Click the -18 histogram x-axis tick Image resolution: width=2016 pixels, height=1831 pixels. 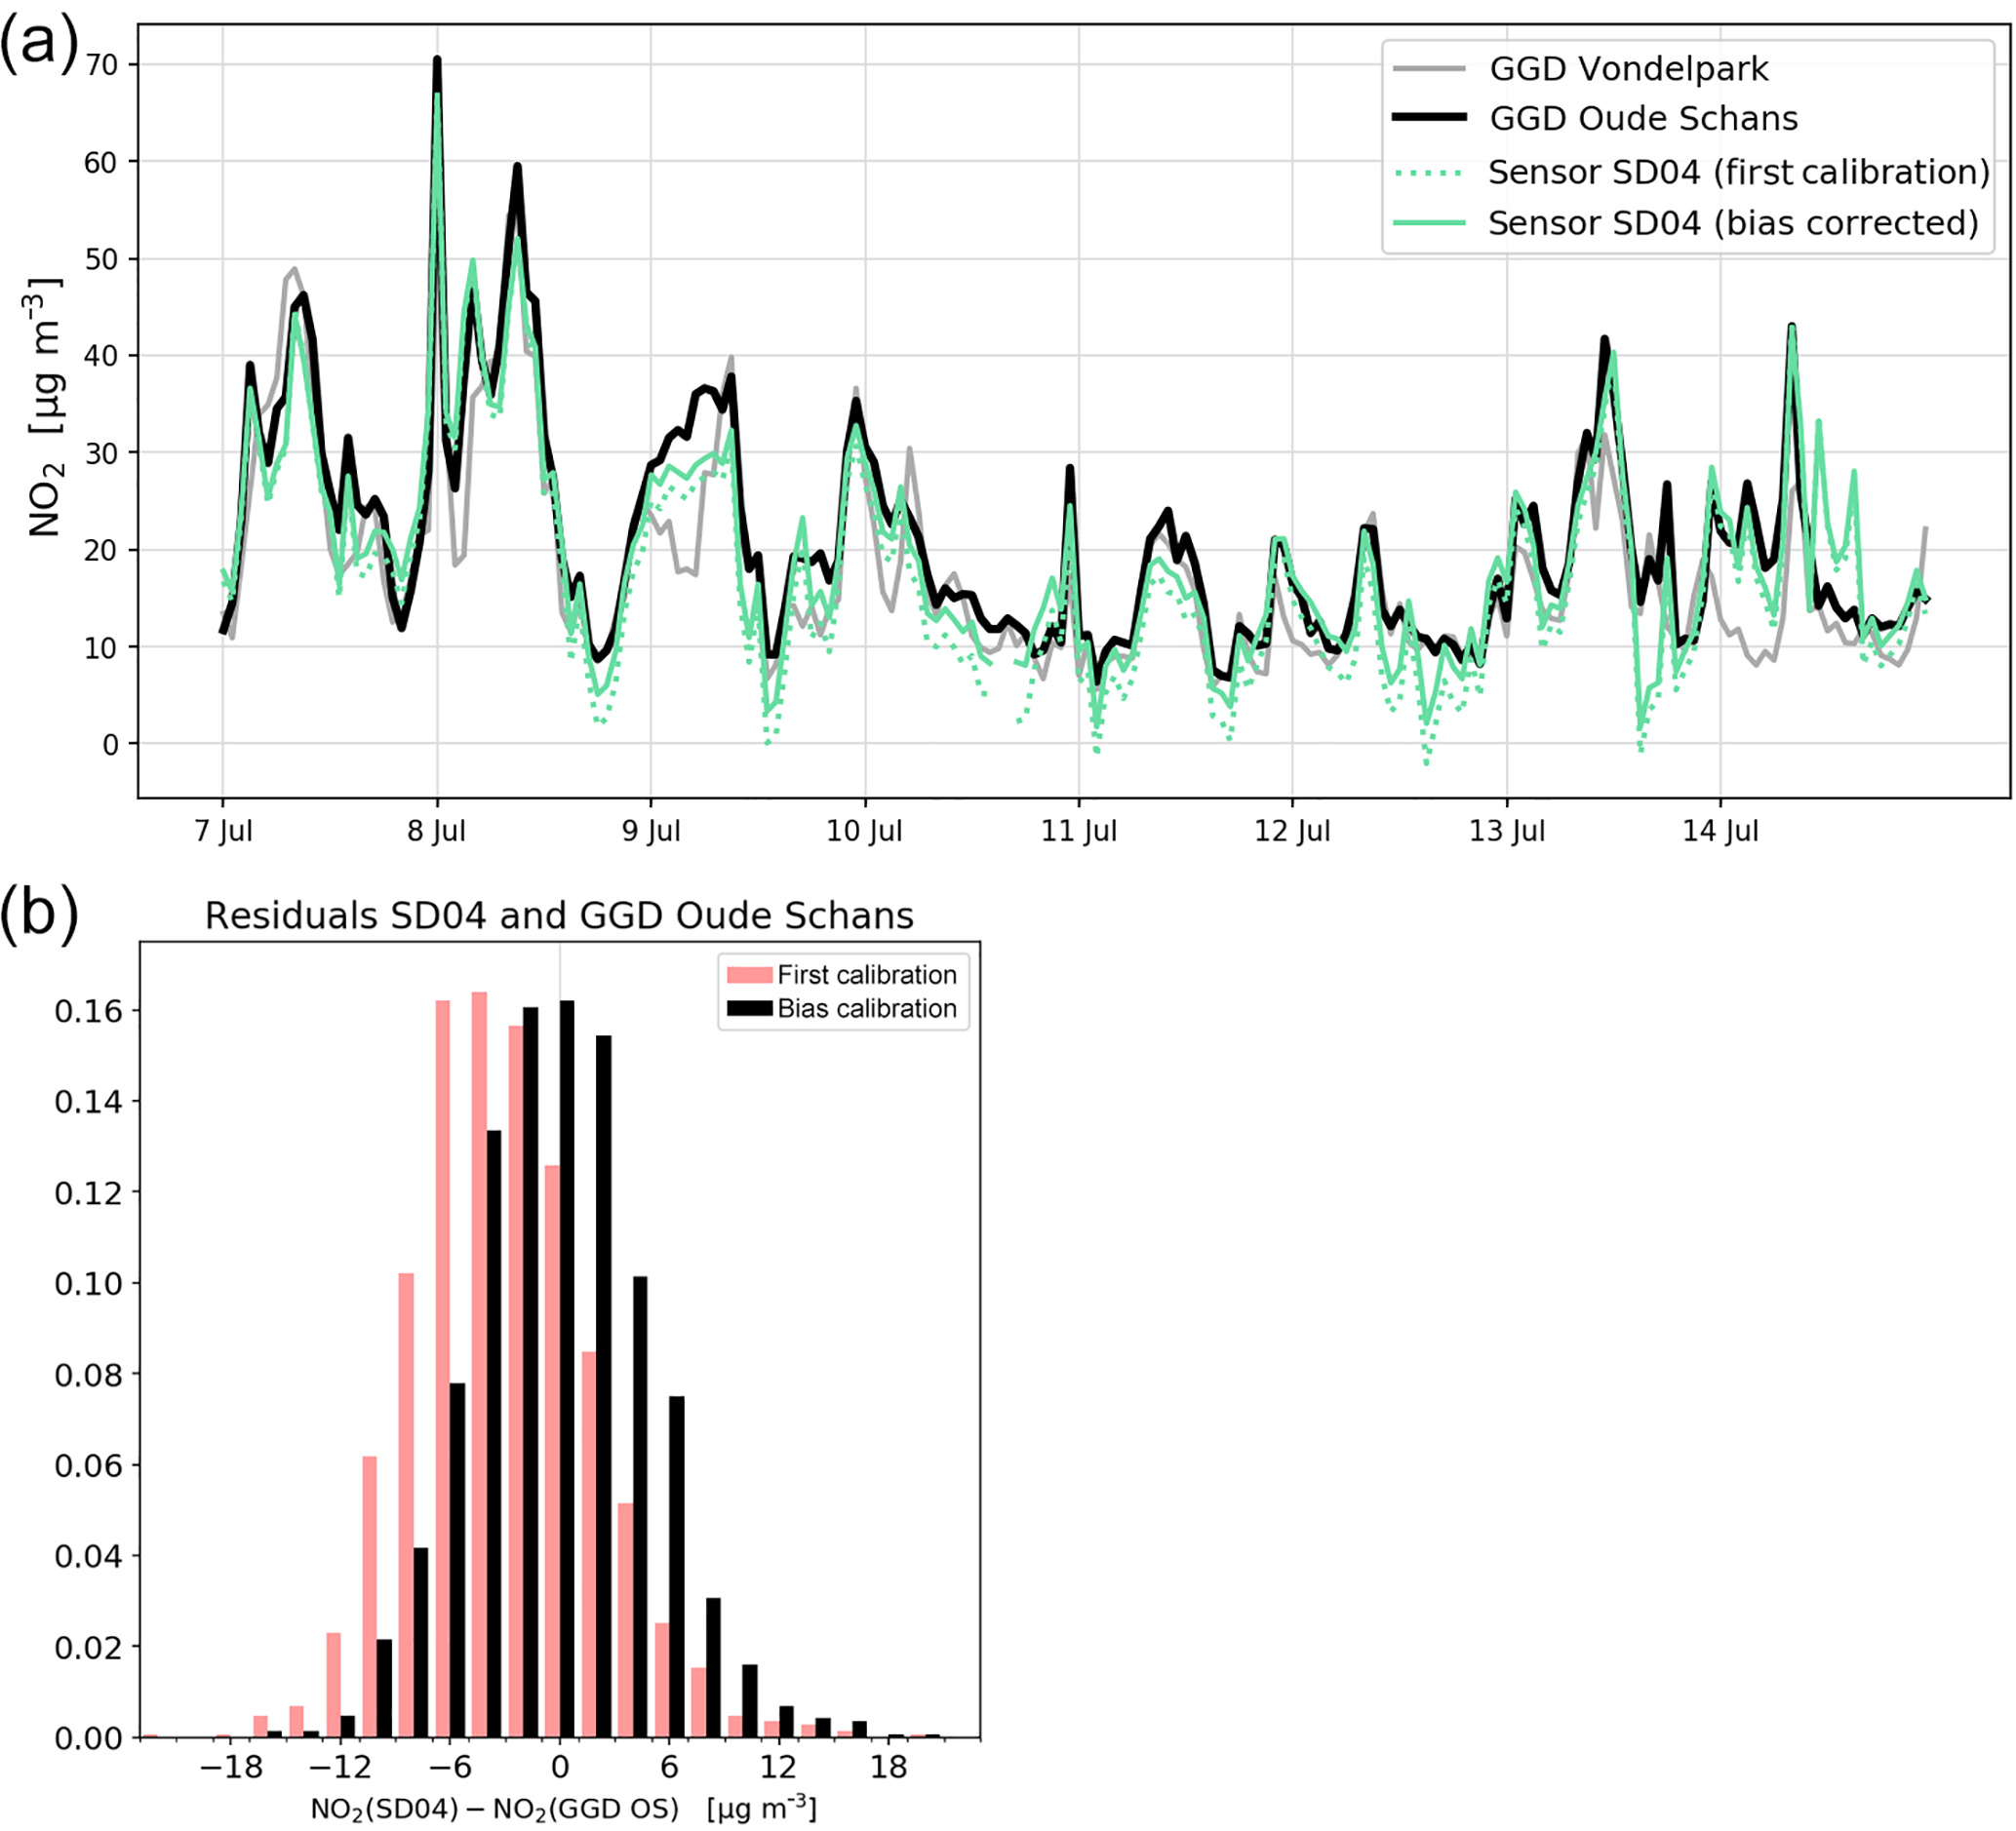(231, 1767)
